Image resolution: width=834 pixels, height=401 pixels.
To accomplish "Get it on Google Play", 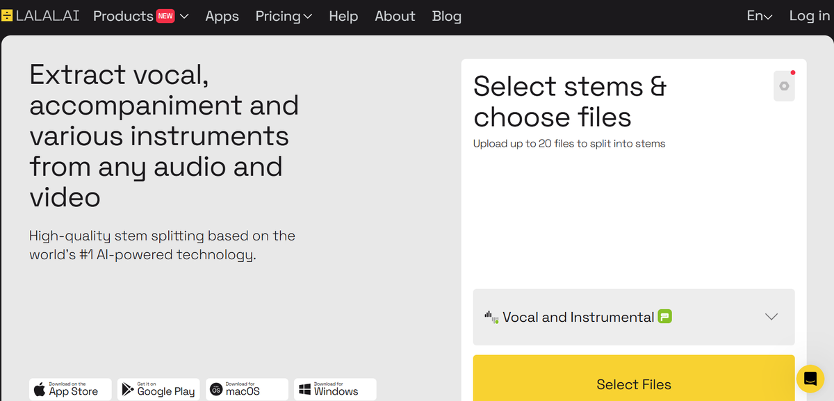I will click(158, 389).
